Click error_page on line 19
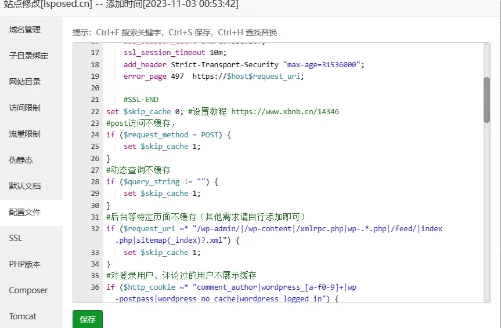501x328 pixels. (145, 76)
